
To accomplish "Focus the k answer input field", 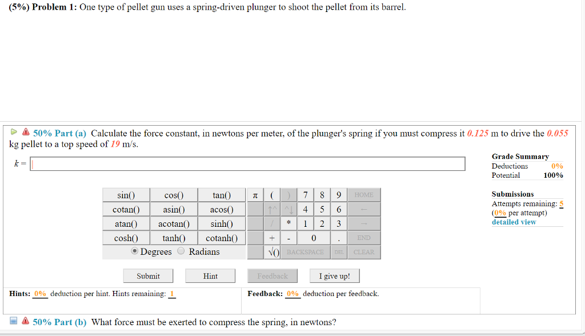I will [x=247, y=164].
